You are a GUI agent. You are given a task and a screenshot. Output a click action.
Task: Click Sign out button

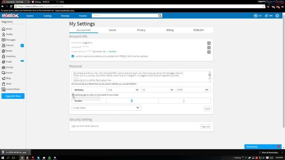pos(206,127)
